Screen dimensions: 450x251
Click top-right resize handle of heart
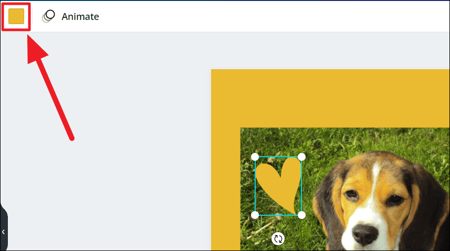301,157
